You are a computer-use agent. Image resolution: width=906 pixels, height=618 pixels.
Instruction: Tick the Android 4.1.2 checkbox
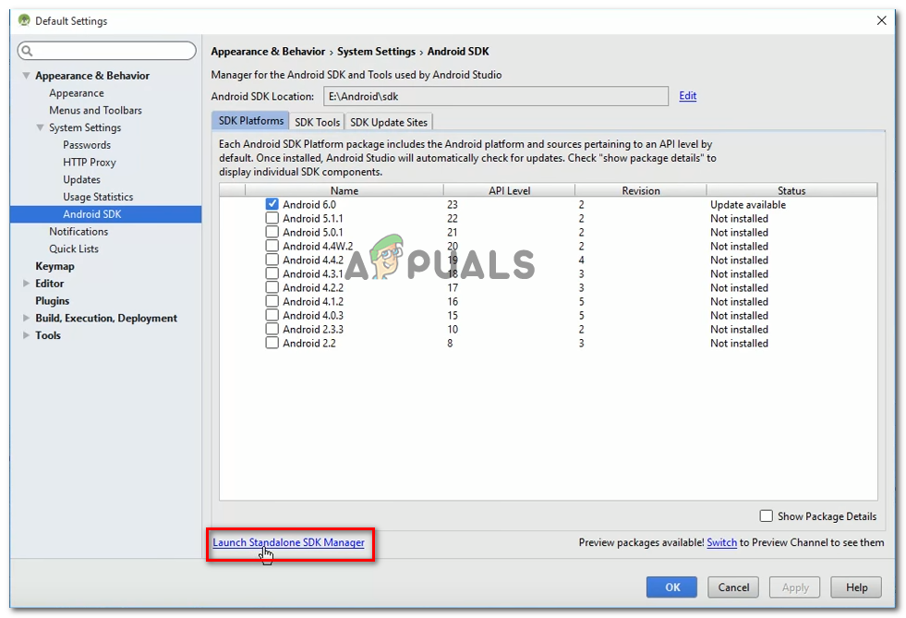[272, 301]
